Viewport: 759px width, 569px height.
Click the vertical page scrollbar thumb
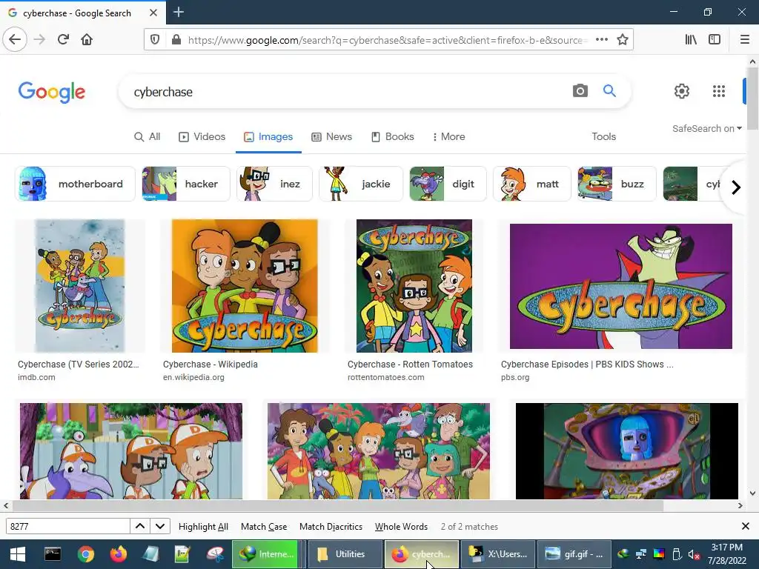(753, 99)
